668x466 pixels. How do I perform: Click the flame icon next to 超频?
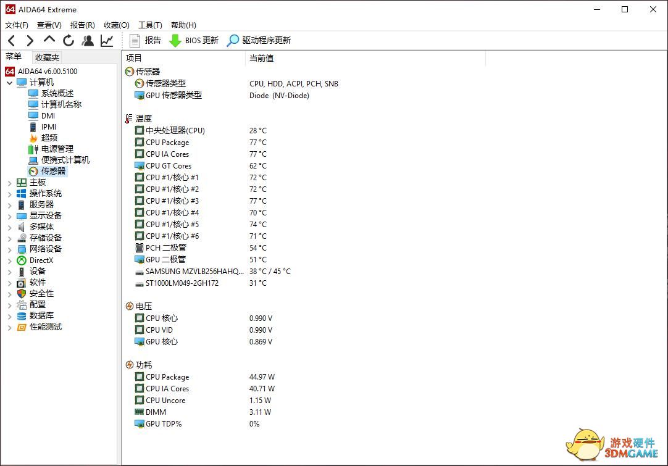coord(33,138)
